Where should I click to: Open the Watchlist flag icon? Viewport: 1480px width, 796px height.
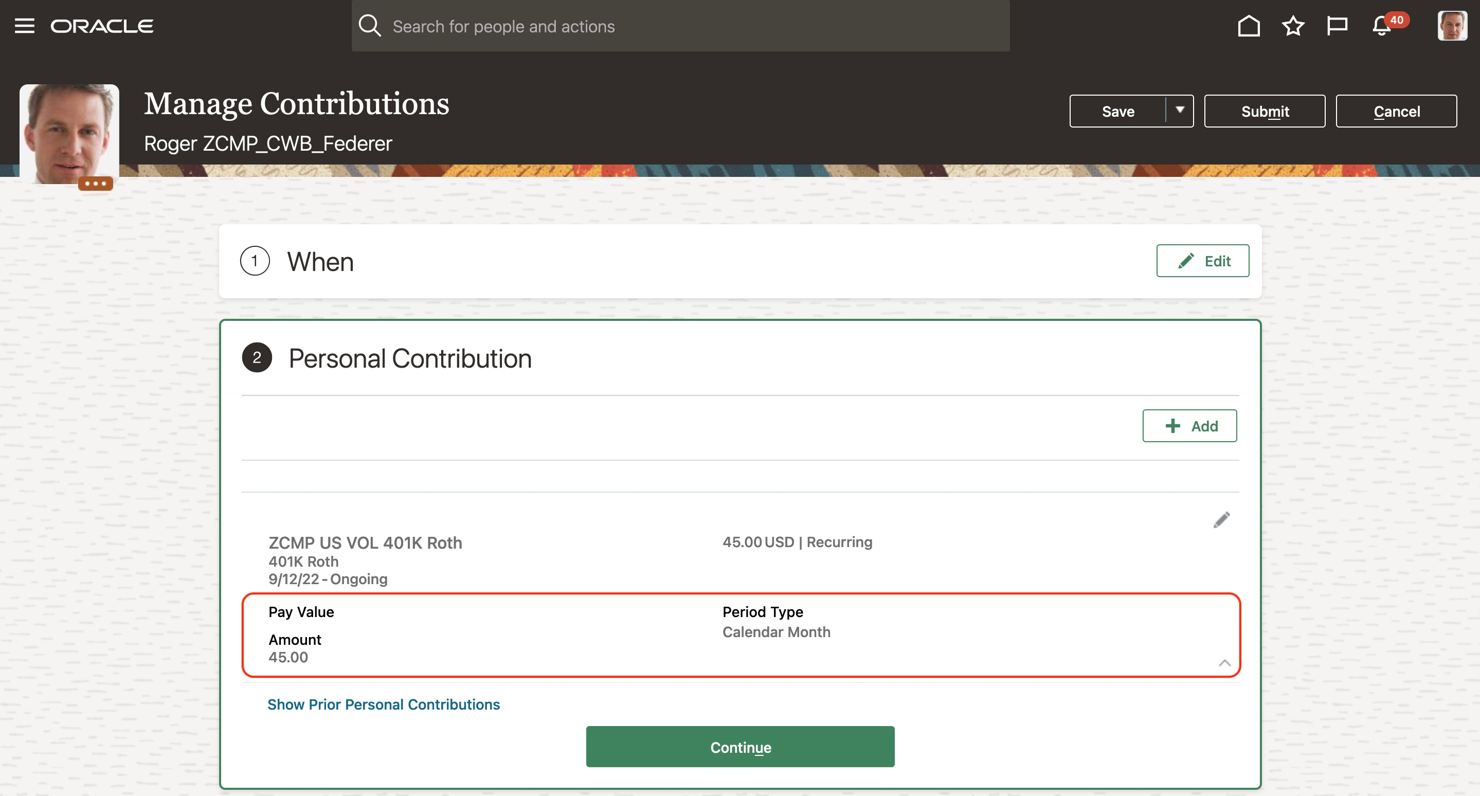(x=1337, y=26)
